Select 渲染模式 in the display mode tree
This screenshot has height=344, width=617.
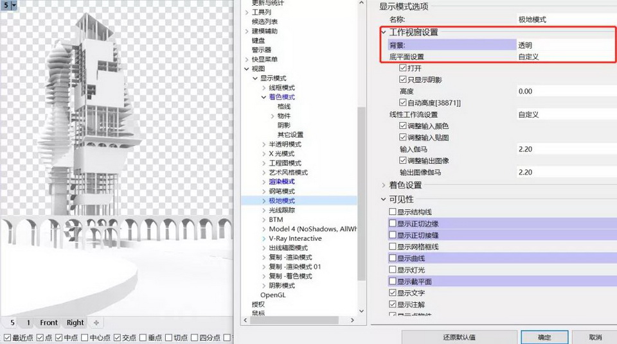coord(282,182)
